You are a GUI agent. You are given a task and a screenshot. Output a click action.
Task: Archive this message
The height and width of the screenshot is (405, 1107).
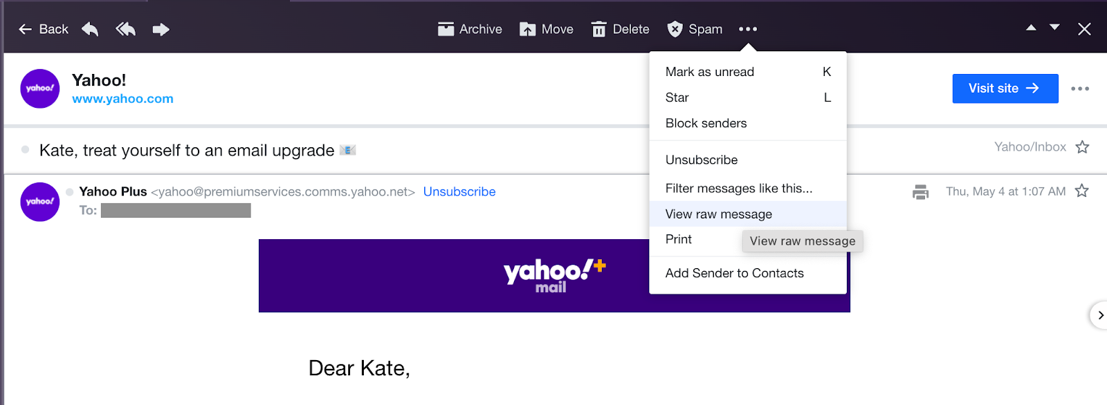[x=470, y=29]
